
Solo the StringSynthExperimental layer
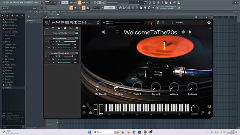59,56
